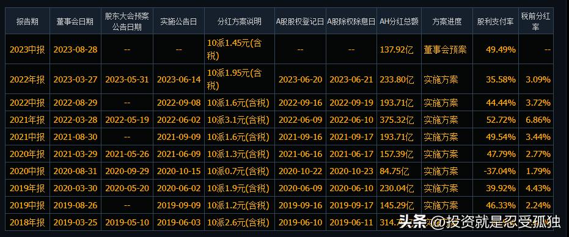Click total dividend 233.80亿
The image size is (569, 237).
point(397,79)
